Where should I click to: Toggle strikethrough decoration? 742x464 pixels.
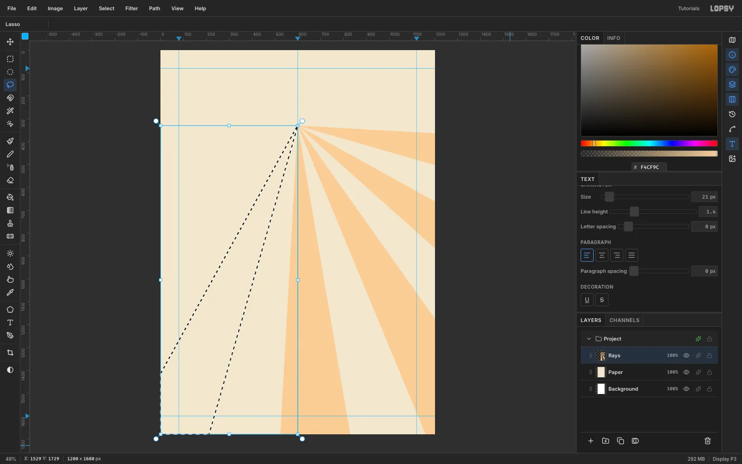pos(602,300)
